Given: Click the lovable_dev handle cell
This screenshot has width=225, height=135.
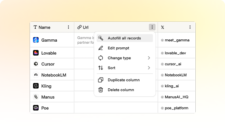Looking at the screenshot, I should pyautogui.click(x=177, y=53).
